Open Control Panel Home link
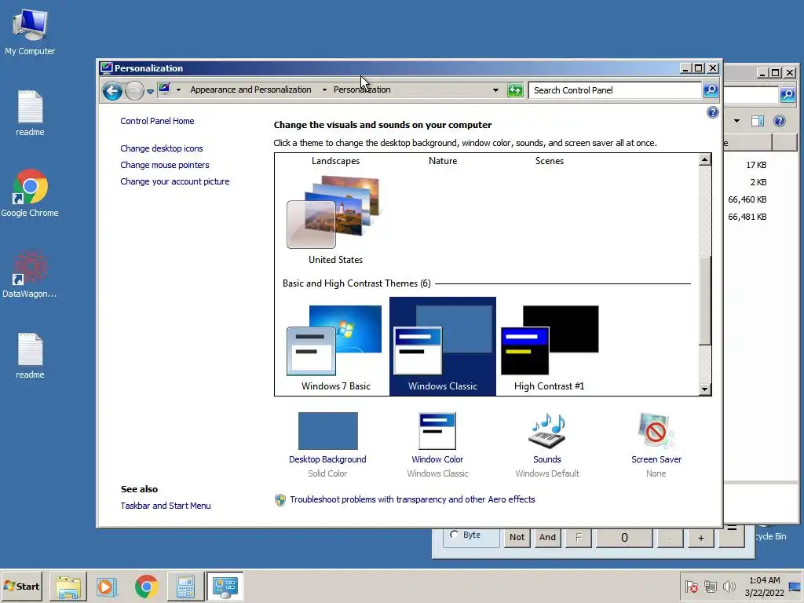This screenshot has width=804, height=603. (x=157, y=121)
